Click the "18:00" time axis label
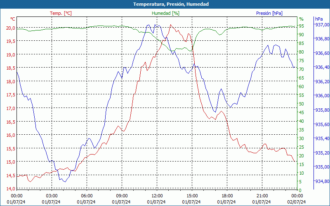The height and width of the screenshot is (206, 330). (227, 196)
